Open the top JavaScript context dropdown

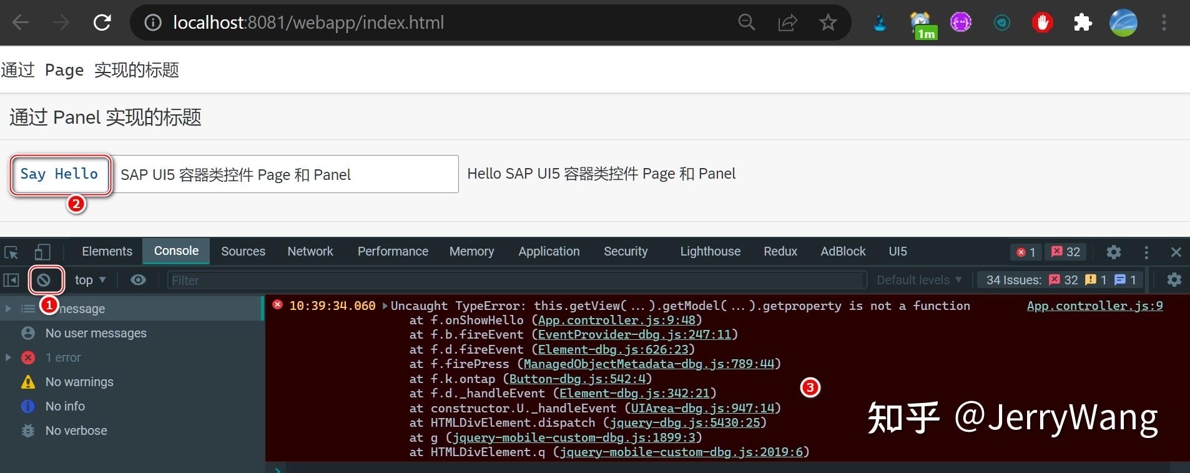click(x=90, y=280)
